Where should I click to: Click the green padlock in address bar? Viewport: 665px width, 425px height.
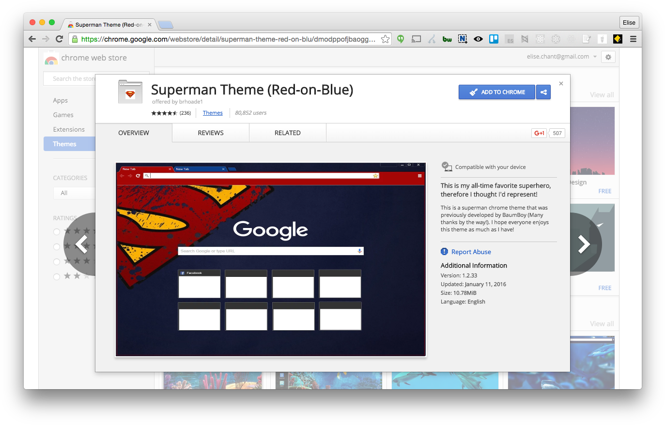pyautogui.click(x=75, y=39)
